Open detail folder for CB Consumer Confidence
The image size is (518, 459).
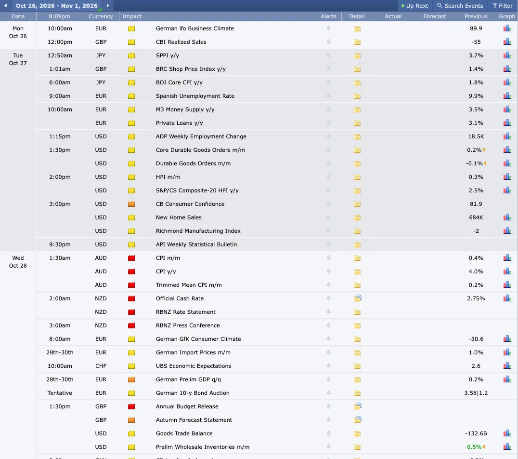coord(357,204)
